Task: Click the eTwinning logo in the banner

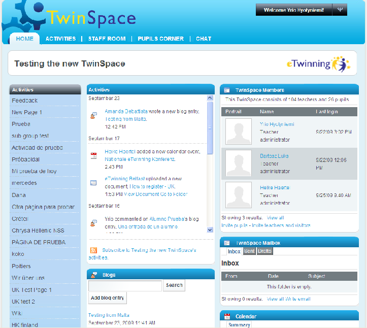Action: click(318, 64)
